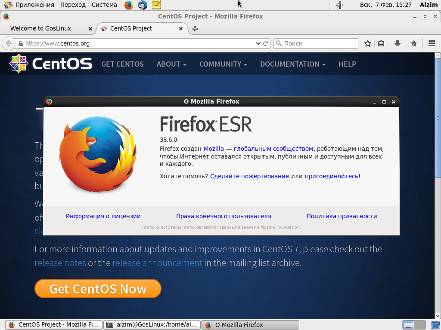Click the scrollbar up arrow
The width and height of the screenshot is (441, 330).
click(x=438, y=55)
